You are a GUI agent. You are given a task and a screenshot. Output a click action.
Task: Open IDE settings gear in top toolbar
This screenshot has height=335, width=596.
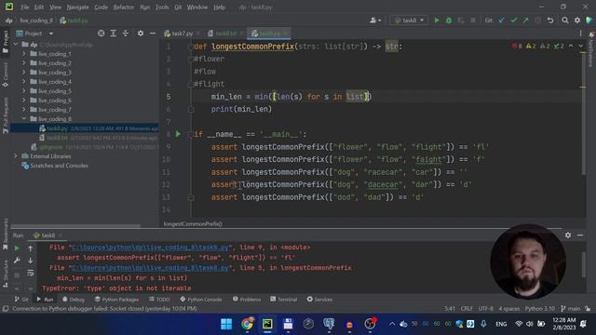(x=577, y=20)
